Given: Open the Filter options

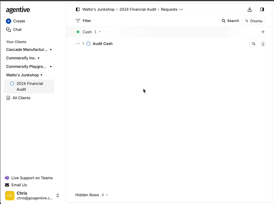Looking at the screenshot, I should pos(84,21).
